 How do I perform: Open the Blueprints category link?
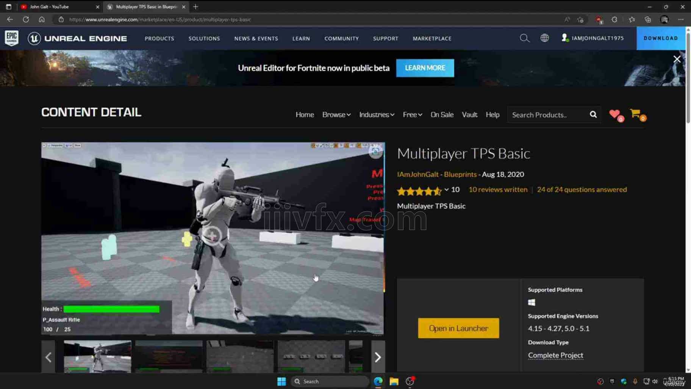tap(460, 174)
